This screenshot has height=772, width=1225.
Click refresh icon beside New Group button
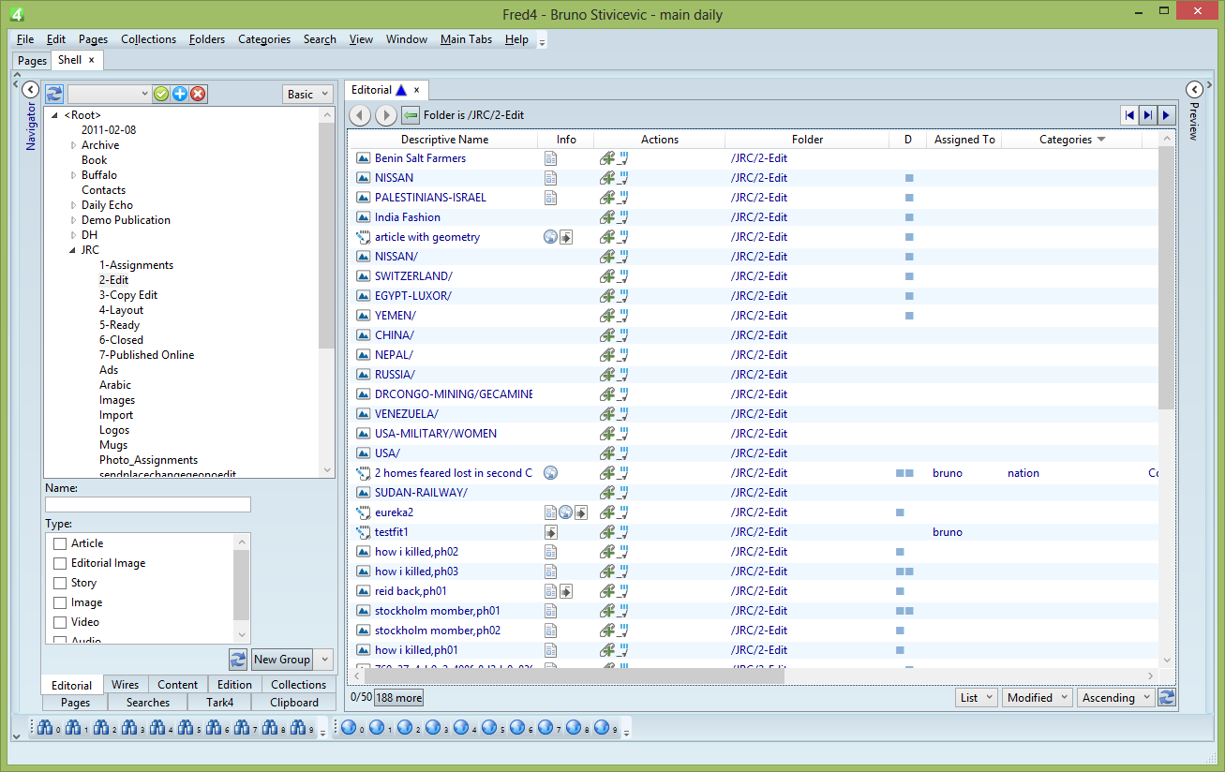(238, 659)
